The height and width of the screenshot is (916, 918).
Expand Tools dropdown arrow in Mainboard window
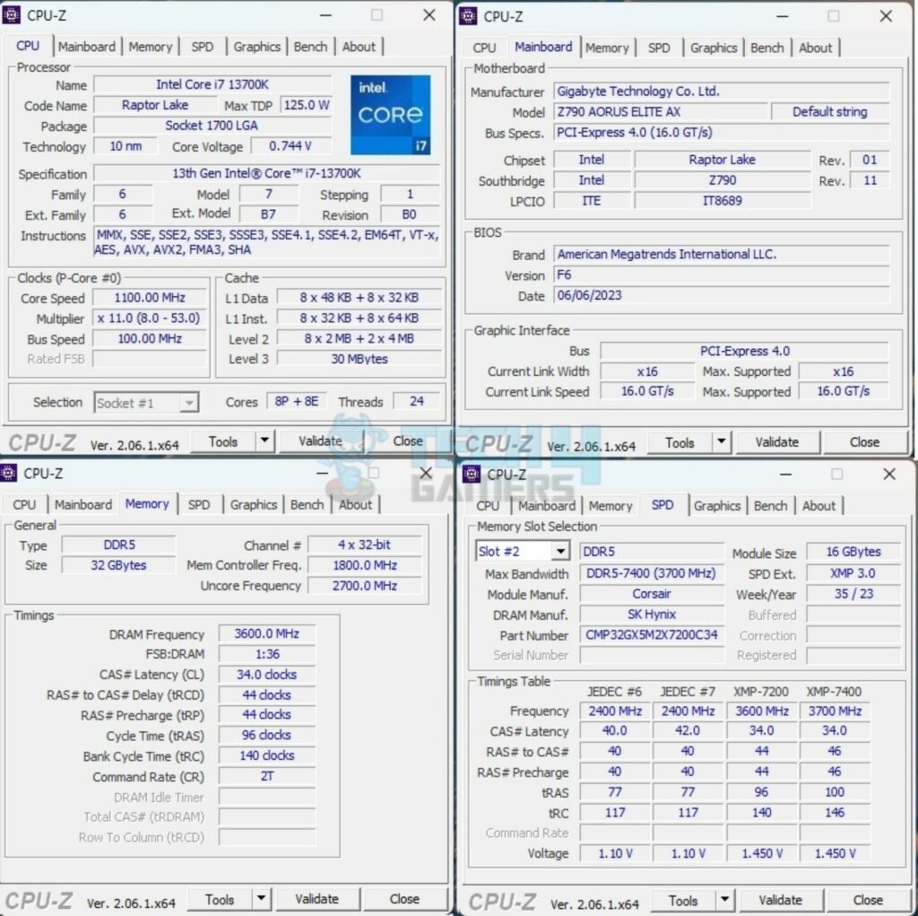click(x=722, y=441)
